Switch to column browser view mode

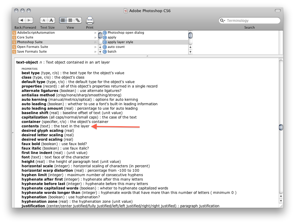(x=70, y=20)
